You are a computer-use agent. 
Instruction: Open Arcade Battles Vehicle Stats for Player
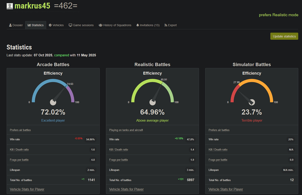27,189
